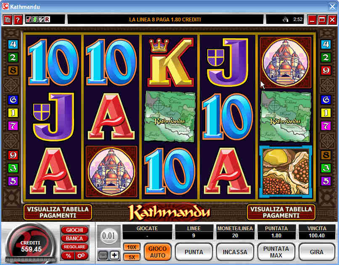The image size is (339, 265).
Task: Decrease coin size with the minus button
Action: pos(103,255)
